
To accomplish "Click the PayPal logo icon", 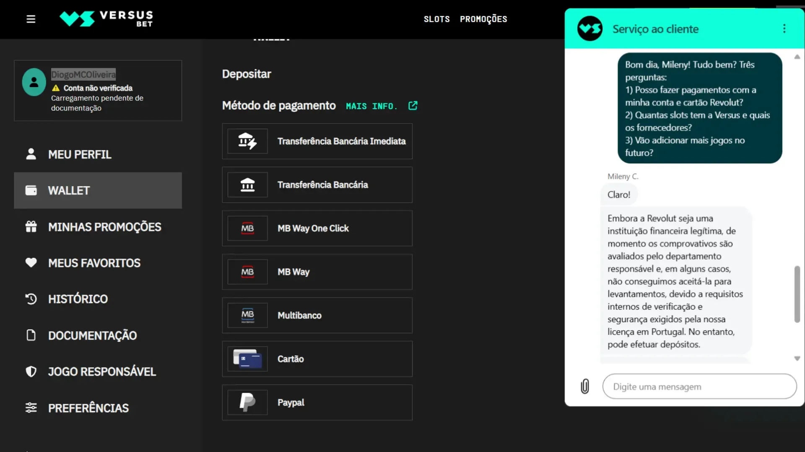I will coord(247,402).
